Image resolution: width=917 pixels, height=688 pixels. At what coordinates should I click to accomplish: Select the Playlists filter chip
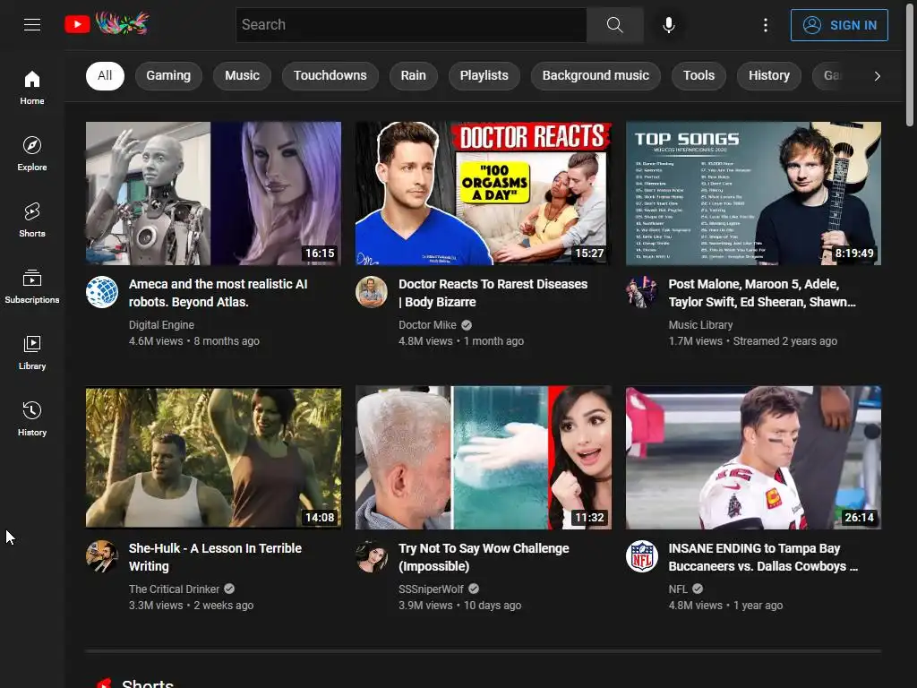(x=484, y=75)
